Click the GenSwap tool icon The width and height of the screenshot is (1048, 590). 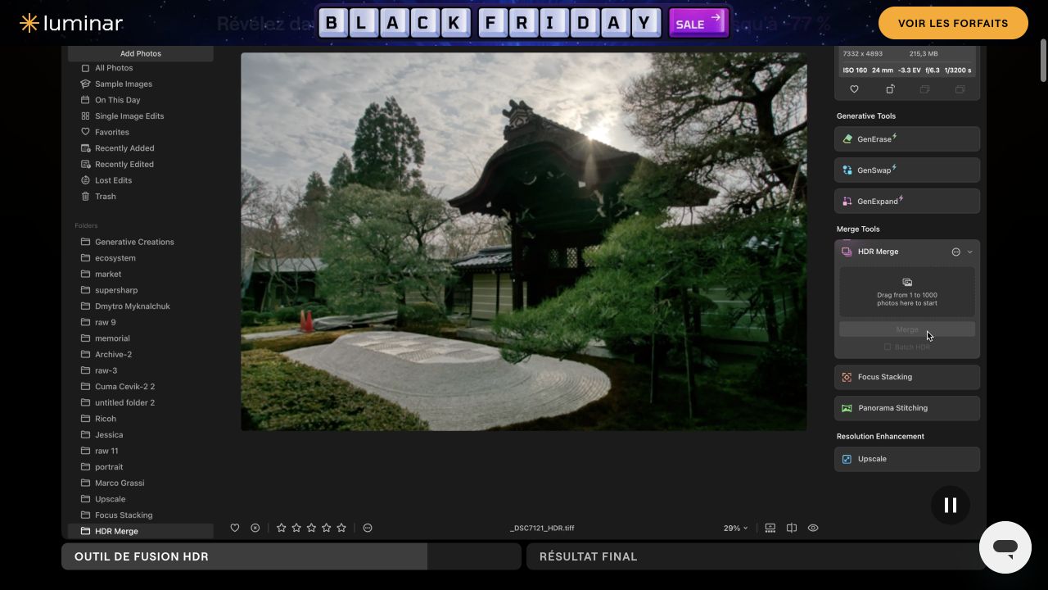847,170
